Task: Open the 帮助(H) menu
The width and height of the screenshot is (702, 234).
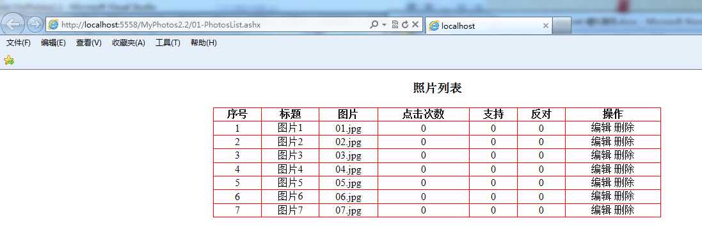Action: (203, 43)
